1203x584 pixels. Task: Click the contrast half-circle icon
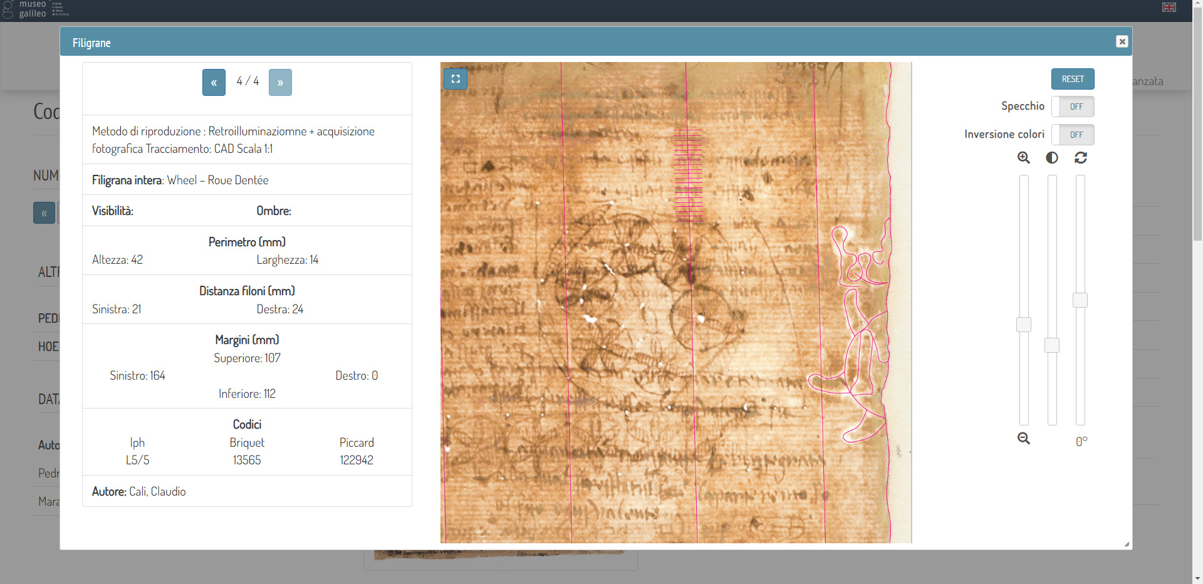point(1052,157)
